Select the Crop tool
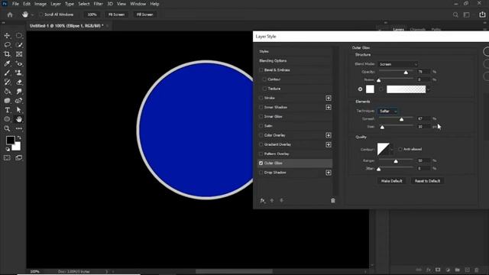489x275 pixels. pos(7,54)
